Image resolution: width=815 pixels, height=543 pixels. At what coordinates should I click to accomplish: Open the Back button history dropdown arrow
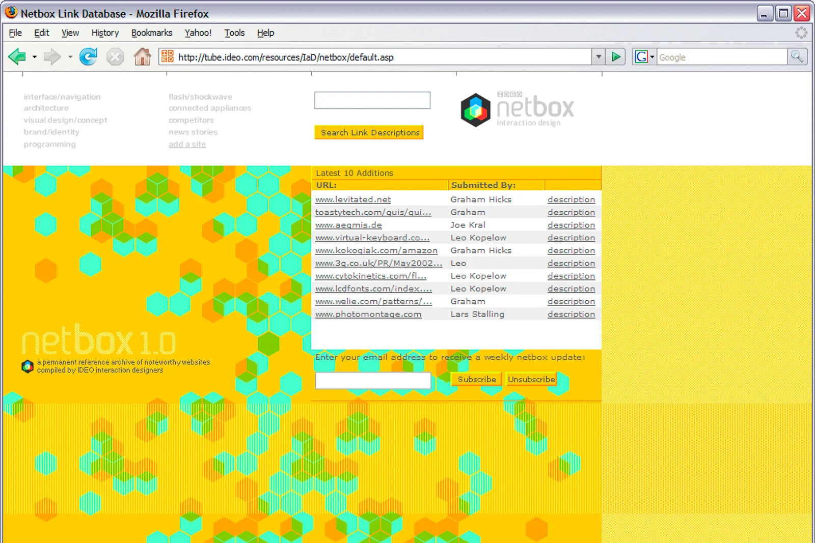34,57
